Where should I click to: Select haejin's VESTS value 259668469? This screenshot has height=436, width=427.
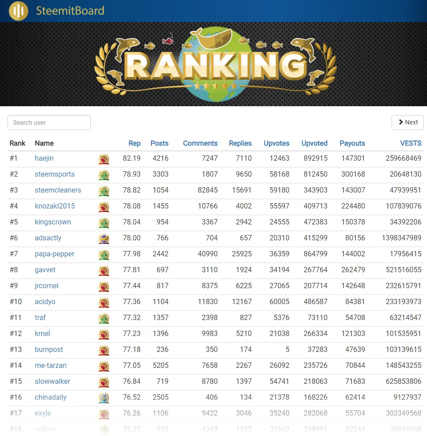tap(404, 158)
